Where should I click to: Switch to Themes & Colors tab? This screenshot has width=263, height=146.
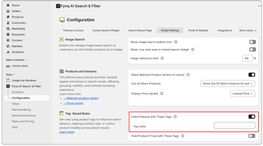[73, 31]
